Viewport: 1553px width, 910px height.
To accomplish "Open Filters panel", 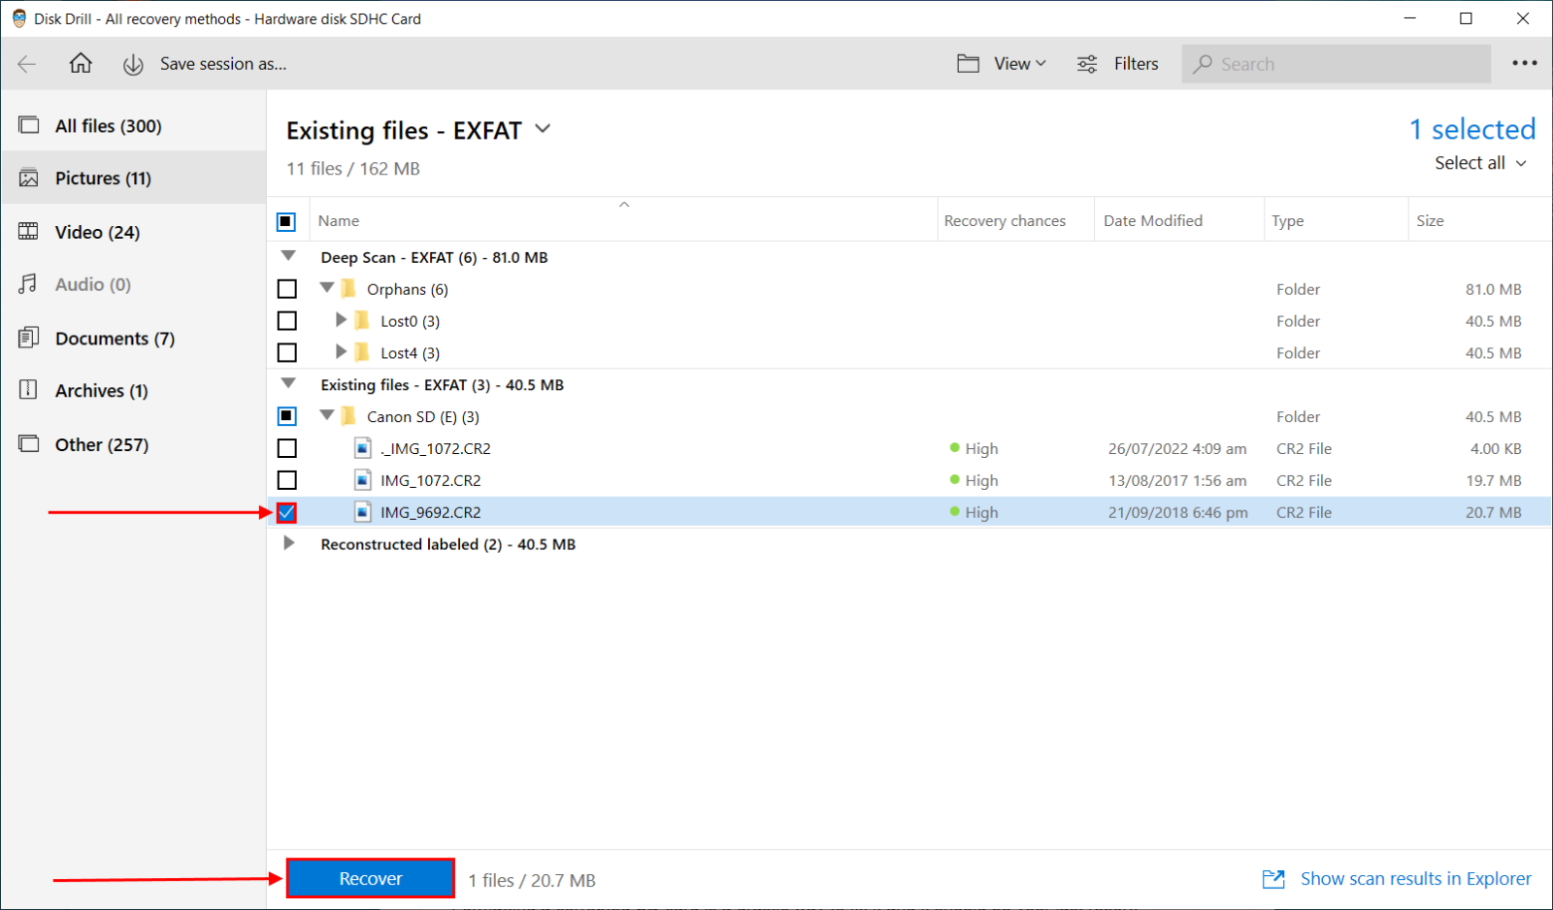I will pyautogui.click(x=1118, y=63).
